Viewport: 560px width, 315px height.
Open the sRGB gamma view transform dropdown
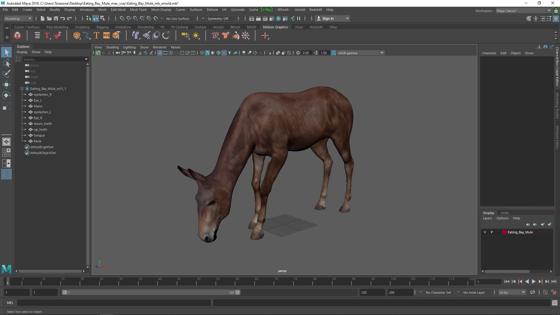(381, 53)
